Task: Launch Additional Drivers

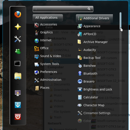Action: pyautogui.click(x=94, y=18)
